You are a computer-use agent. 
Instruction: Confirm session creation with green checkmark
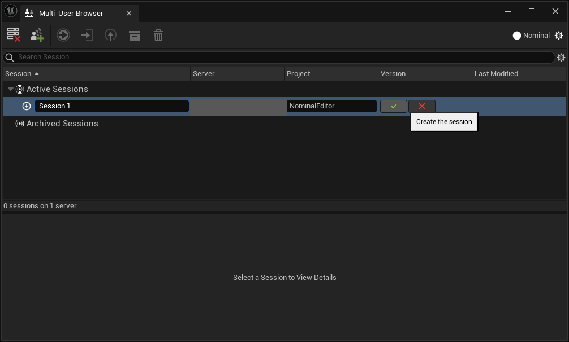pos(394,106)
